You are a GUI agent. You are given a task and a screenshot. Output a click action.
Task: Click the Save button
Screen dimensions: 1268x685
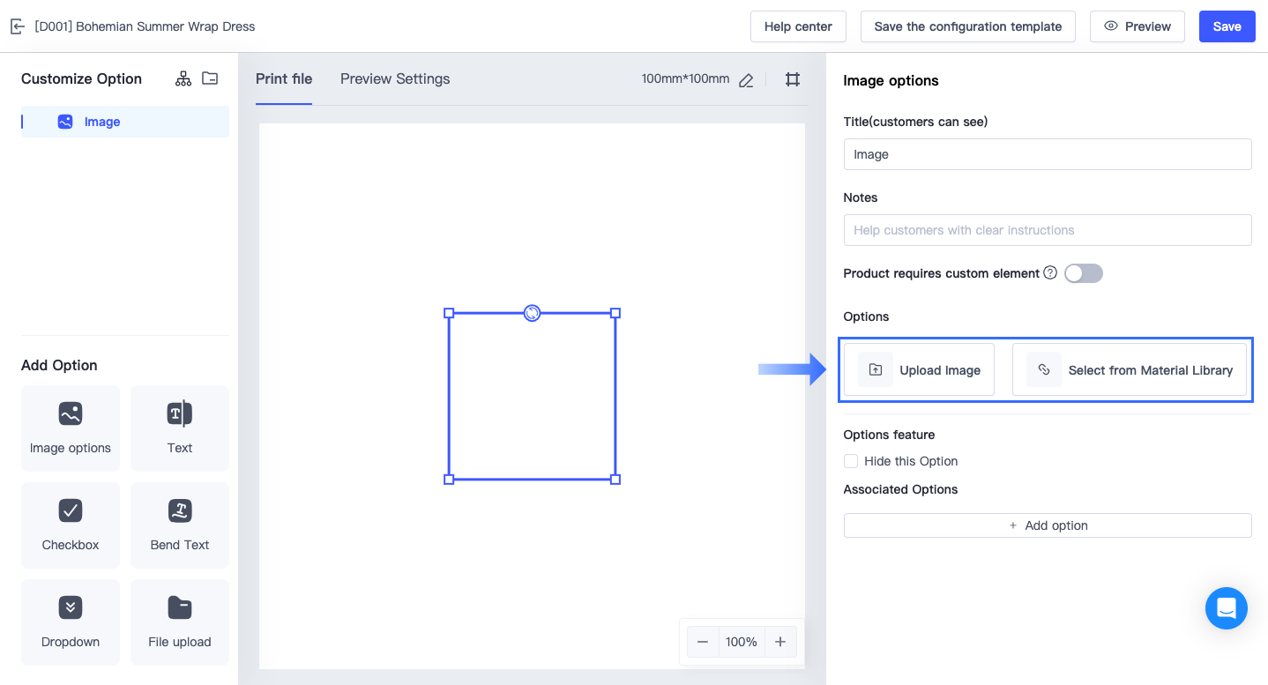[1227, 26]
